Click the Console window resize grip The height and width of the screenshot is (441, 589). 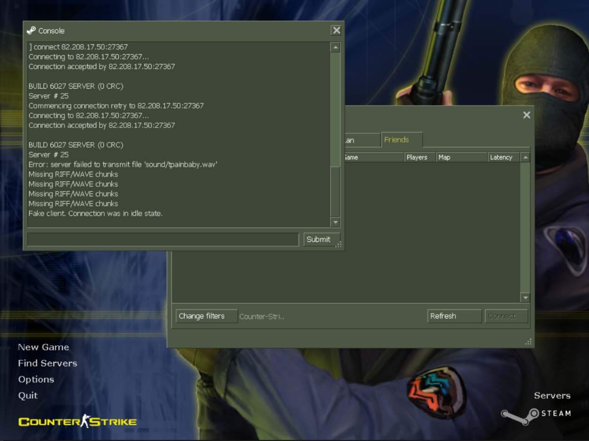[339, 244]
